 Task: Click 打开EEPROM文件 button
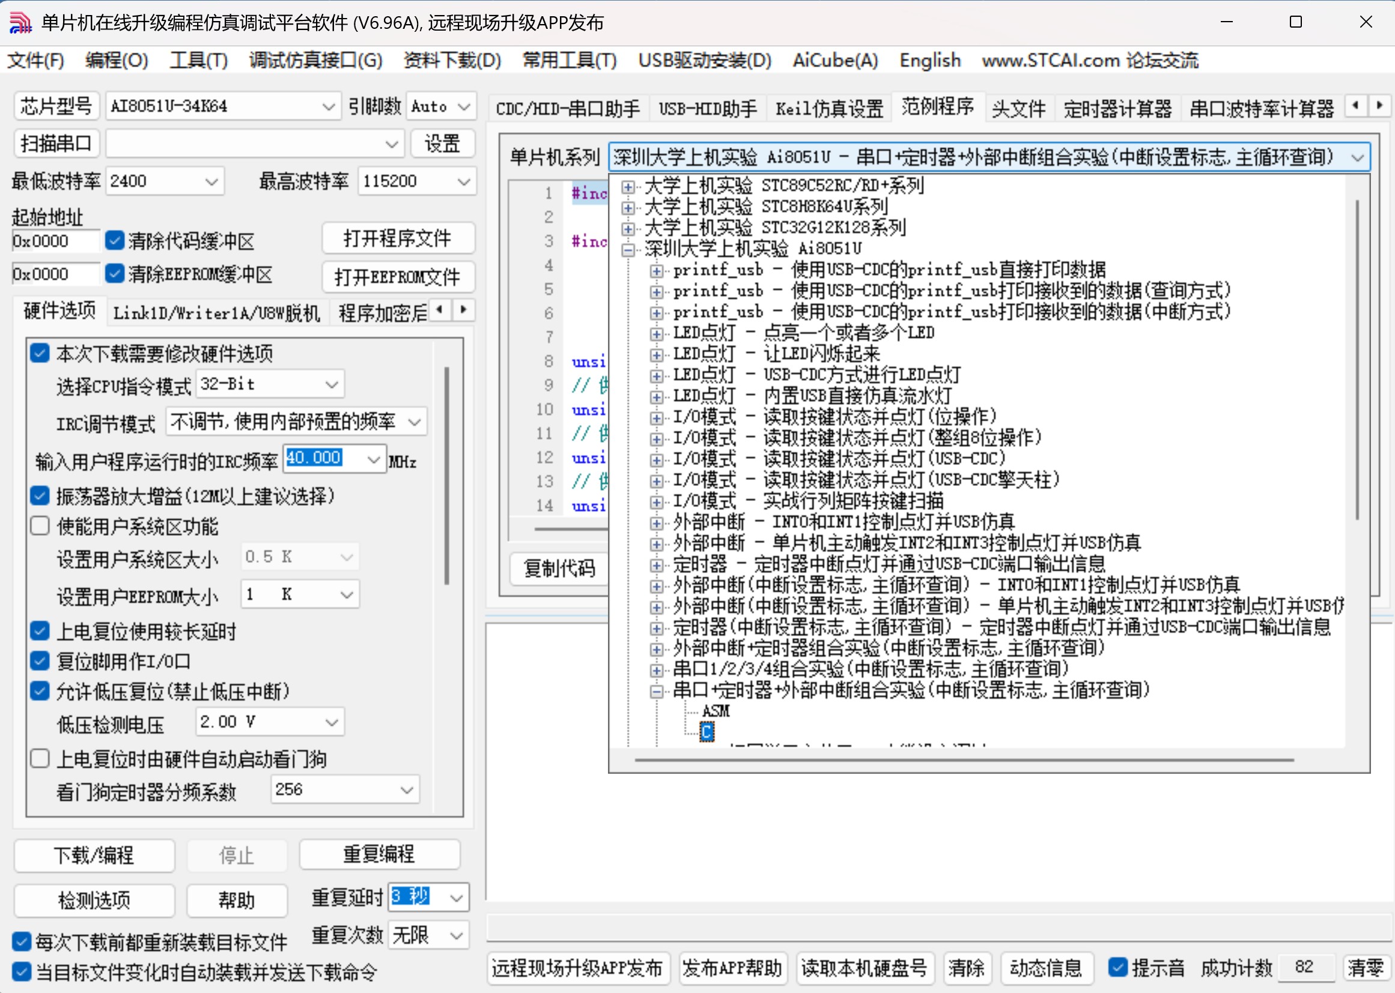[x=398, y=277]
